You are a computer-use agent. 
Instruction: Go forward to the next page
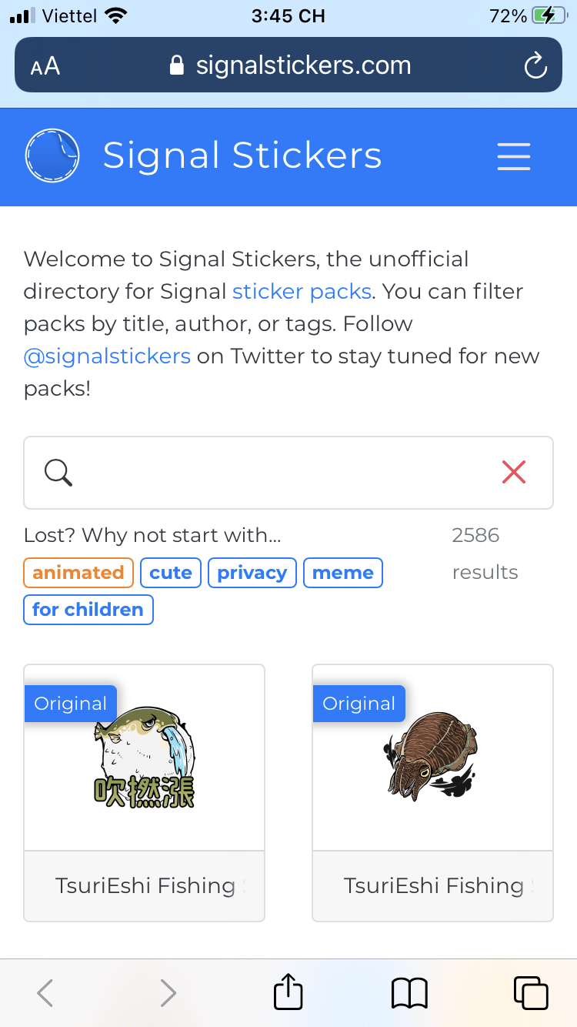(168, 992)
